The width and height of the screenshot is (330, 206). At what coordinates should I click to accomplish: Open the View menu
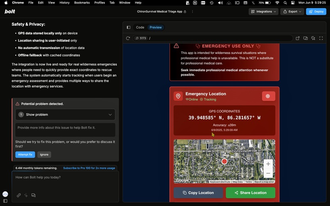pos(51,2)
